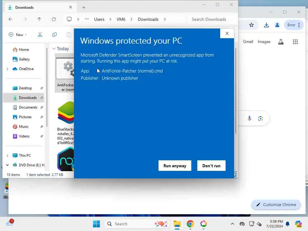
Task: Refresh the Downloads folder
Action: pos(54,19)
